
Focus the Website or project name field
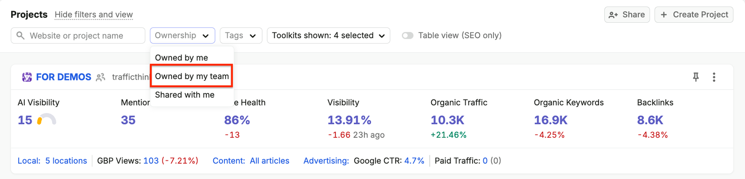[78, 35]
